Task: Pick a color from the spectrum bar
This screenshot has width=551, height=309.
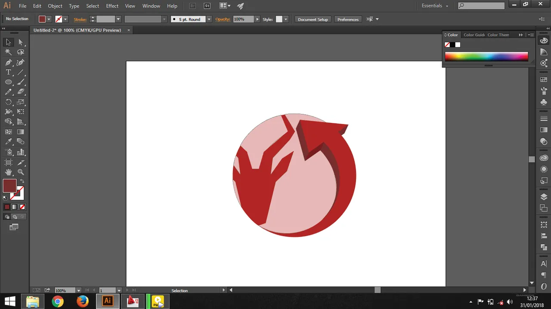Action: [486, 57]
